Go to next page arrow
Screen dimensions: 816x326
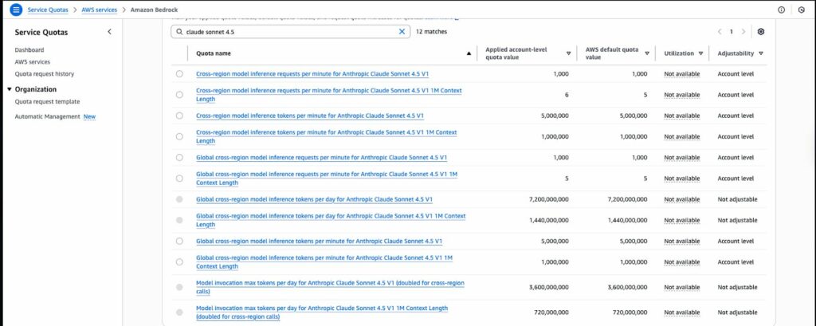point(743,32)
